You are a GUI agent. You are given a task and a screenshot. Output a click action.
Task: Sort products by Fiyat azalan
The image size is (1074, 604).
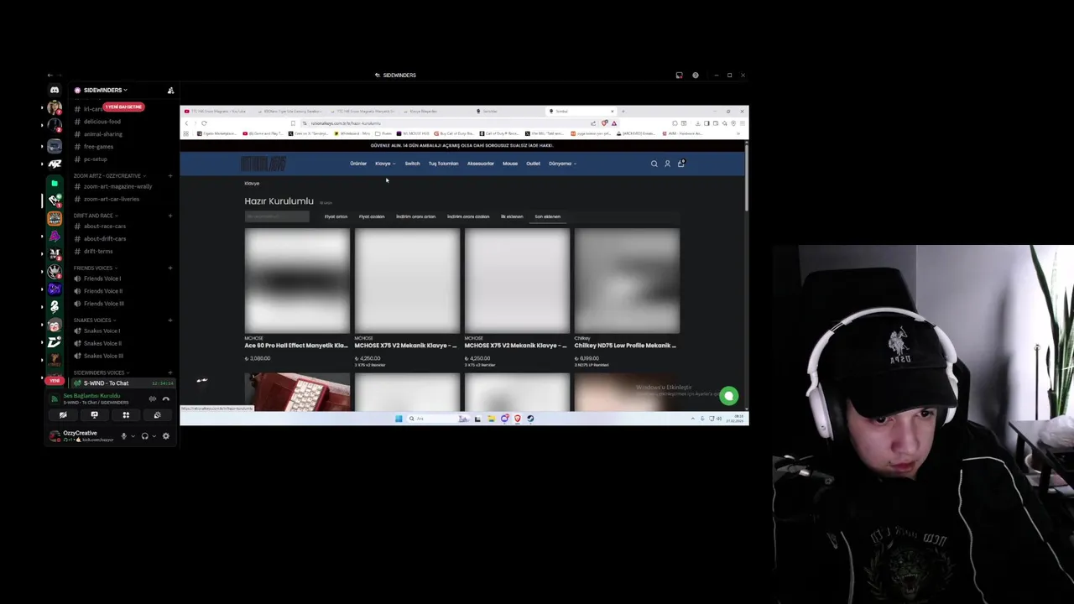tap(372, 216)
